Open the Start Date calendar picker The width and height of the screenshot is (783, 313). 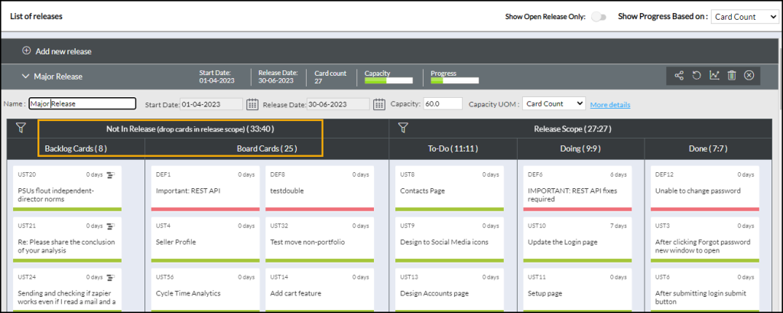coord(252,104)
